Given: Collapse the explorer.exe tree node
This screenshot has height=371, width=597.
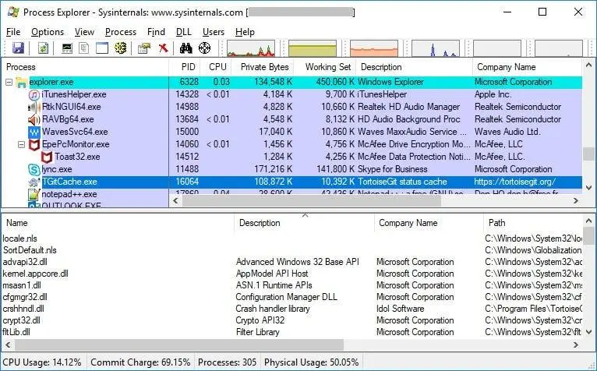Looking at the screenshot, I should point(9,82).
